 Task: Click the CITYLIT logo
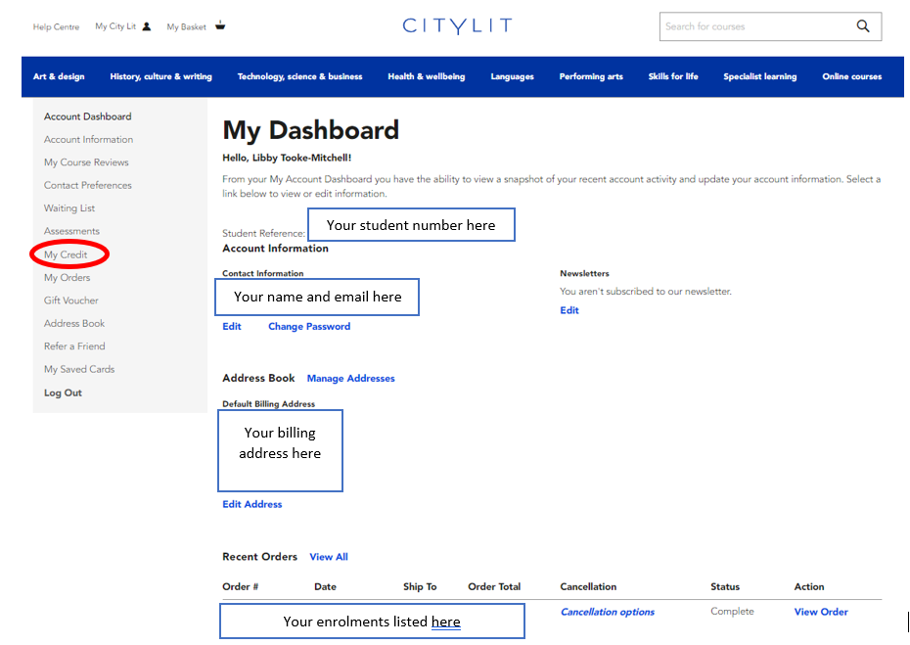pyautogui.click(x=456, y=26)
